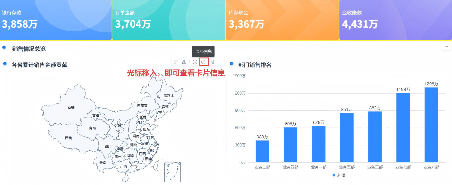
Task: Click the 订单金额 KPI card
Action: pyautogui.click(x=169, y=20)
